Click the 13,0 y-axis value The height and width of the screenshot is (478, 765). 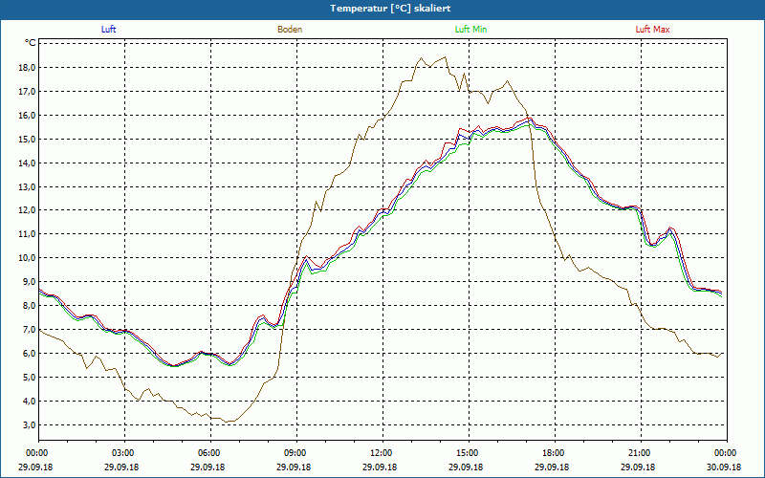pyautogui.click(x=28, y=186)
